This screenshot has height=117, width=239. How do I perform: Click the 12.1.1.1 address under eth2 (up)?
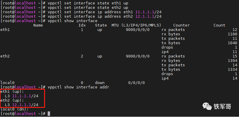22,105
